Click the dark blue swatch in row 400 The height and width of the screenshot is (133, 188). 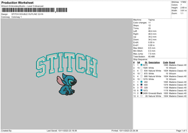click(142, 85)
